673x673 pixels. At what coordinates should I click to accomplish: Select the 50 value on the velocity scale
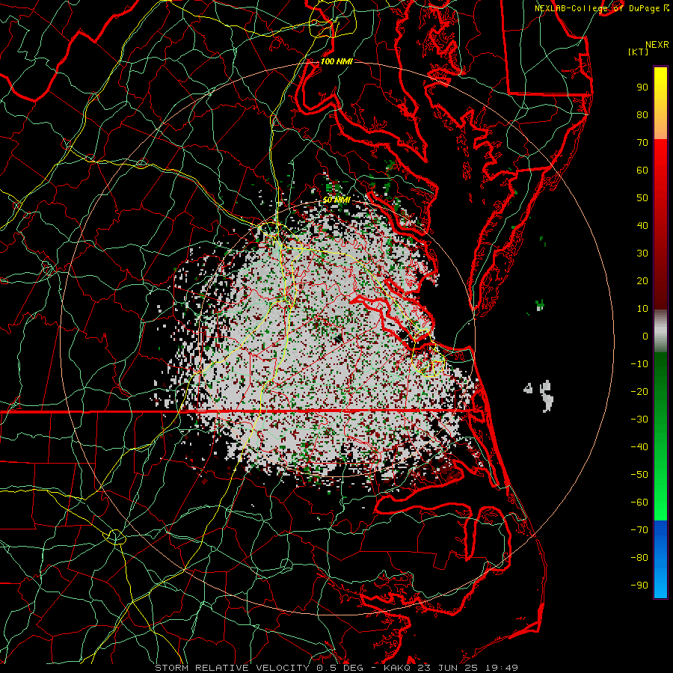pos(642,198)
